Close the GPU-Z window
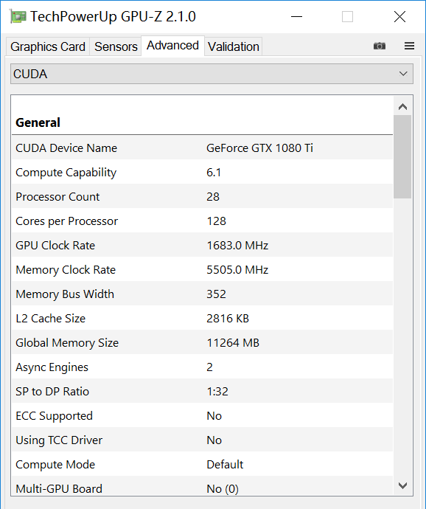The width and height of the screenshot is (426, 509). coord(399,16)
